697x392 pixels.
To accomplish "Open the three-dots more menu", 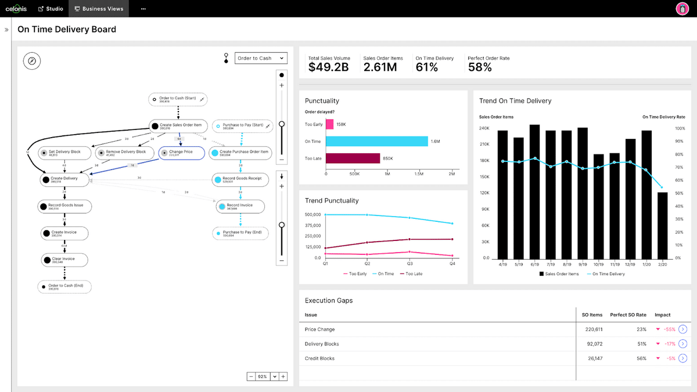I will pyautogui.click(x=143, y=9).
